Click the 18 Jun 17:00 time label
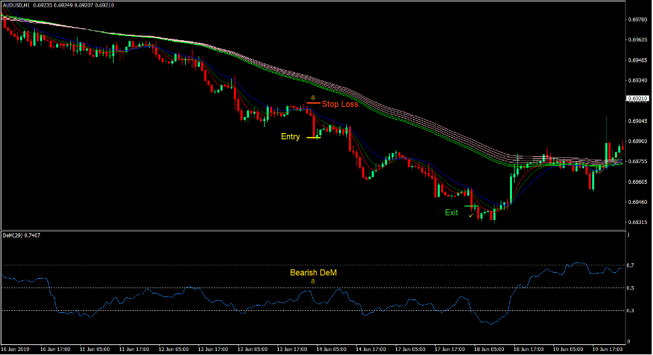The image size is (653, 355). coord(528,349)
